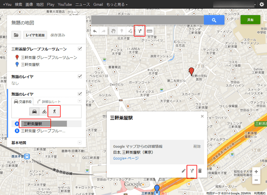
Task: Select 三軒茶屋駅 place in layer list
Action: click(30, 65)
